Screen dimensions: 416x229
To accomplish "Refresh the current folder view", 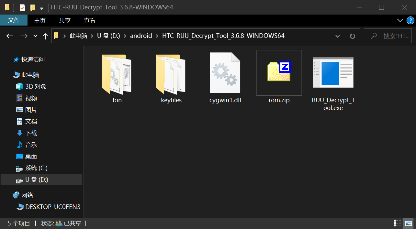I will [352, 36].
